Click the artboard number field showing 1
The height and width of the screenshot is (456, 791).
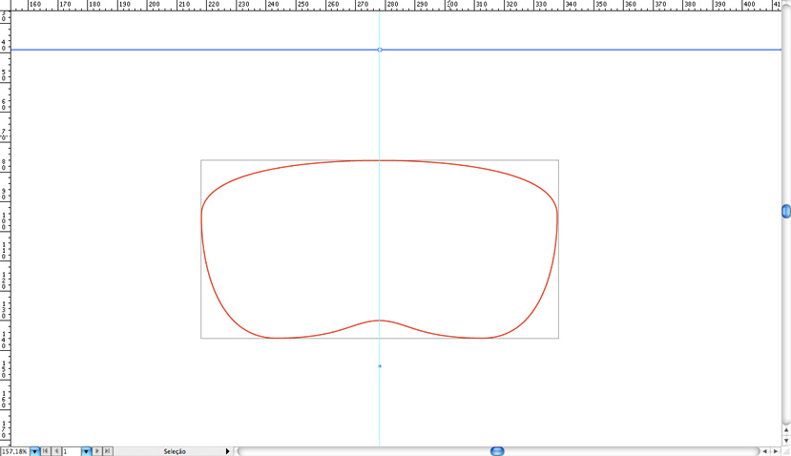click(x=72, y=451)
